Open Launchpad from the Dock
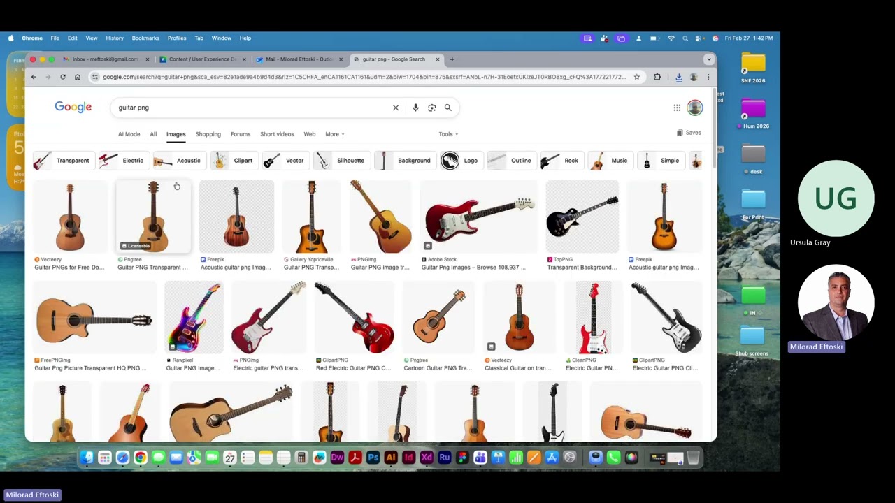The height and width of the screenshot is (503, 895). coord(104,458)
